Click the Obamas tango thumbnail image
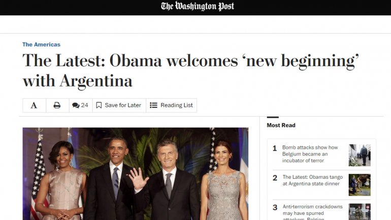The height and width of the screenshot is (220, 391). pyautogui.click(x=360, y=185)
